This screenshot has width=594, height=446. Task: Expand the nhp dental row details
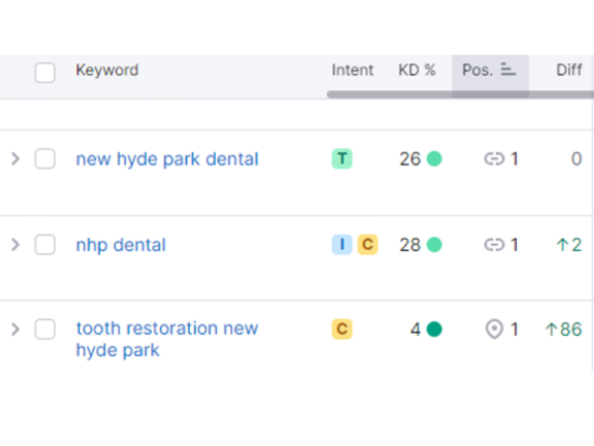[15, 245]
